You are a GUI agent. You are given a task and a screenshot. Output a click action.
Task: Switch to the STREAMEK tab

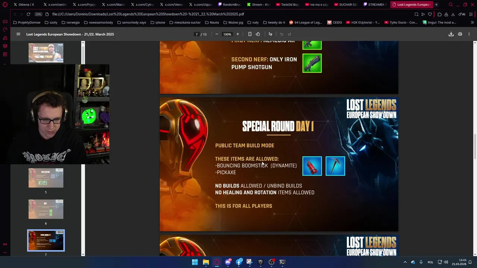(375, 4)
